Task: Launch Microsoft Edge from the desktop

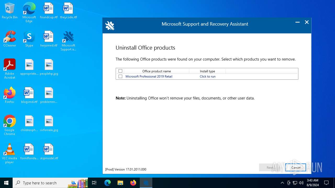Action: [29, 13]
